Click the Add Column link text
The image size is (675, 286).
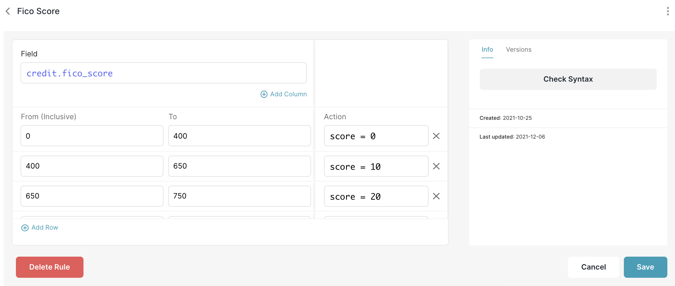(x=288, y=94)
